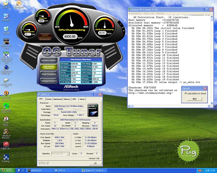Open the Recycle Bin desktop icon
Screen dimensions: 217x173
pyautogui.click(x=6, y=30)
